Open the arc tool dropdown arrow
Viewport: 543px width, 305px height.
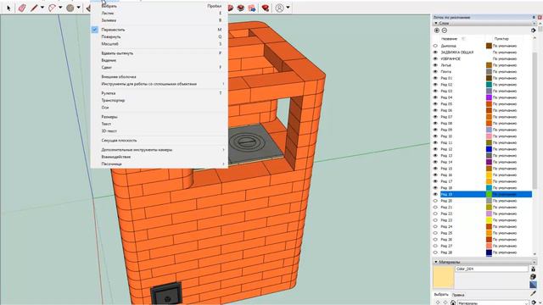tap(60, 8)
